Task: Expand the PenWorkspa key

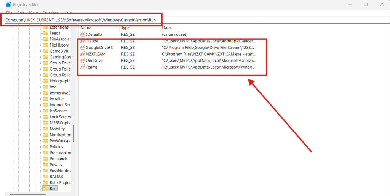Action: 40,141
